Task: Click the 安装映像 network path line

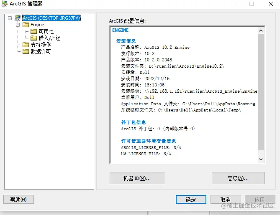Action: point(189,91)
